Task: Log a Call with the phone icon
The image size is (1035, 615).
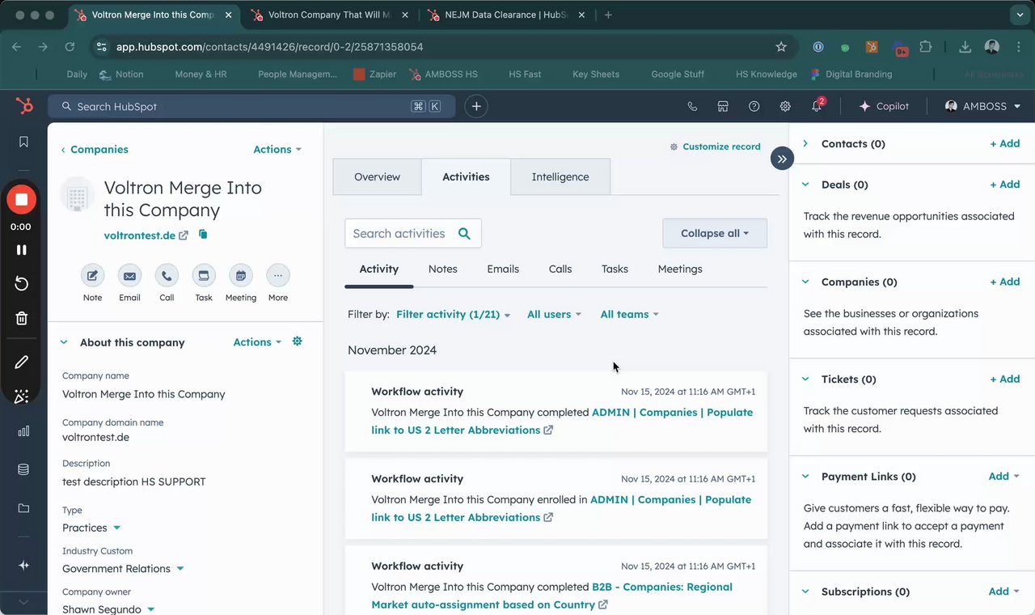Action: (x=167, y=275)
